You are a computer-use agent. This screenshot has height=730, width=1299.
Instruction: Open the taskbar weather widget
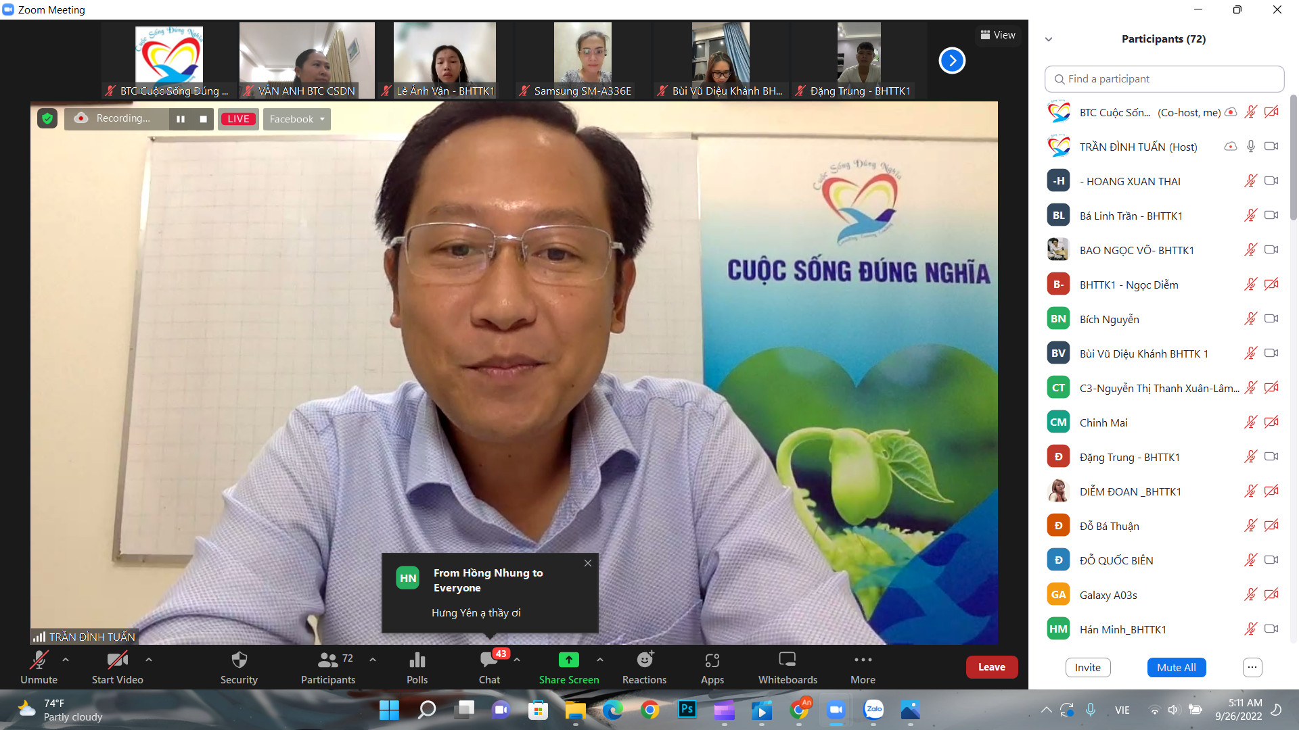pyautogui.click(x=61, y=710)
